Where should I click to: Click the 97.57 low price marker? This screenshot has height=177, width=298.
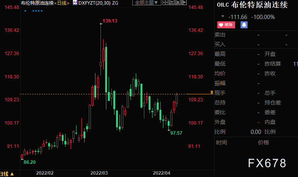(176, 133)
